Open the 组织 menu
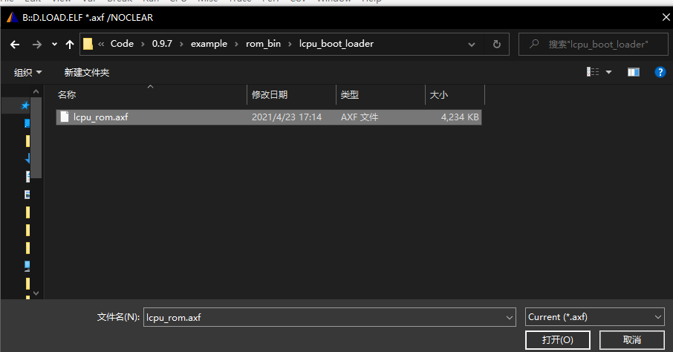Viewport: 673px width, 352px height. click(28, 72)
